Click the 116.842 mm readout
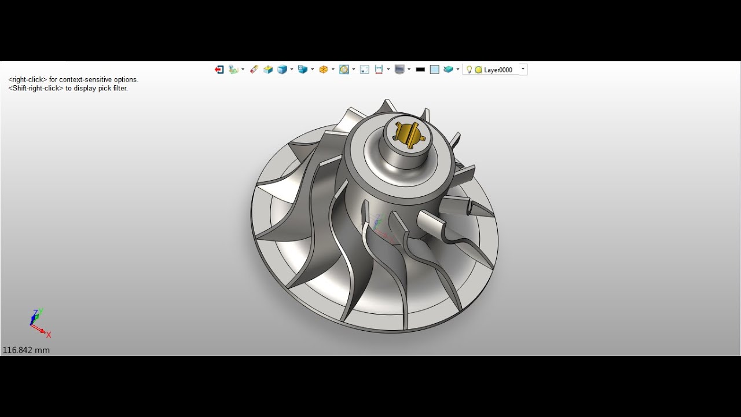 tap(26, 350)
